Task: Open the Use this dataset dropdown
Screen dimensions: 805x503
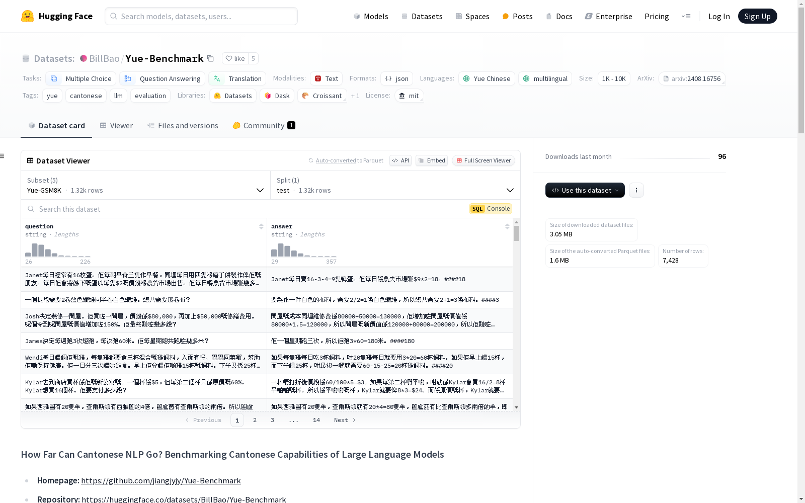Action: 585,190
